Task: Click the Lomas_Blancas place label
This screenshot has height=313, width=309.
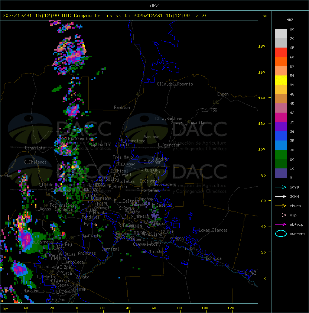Action: pyautogui.click(x=213, y=230)
